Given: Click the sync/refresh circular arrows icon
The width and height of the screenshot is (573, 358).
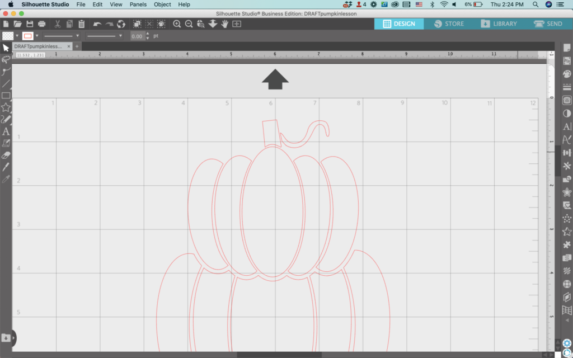Looking at the screenshot, I should pyautogui.click(x=121, y=24).
